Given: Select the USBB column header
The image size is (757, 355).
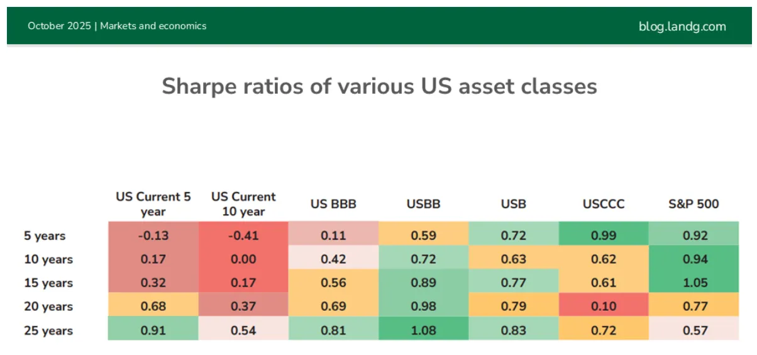Looking at the screenshot, I should click(x=424, y=204).
